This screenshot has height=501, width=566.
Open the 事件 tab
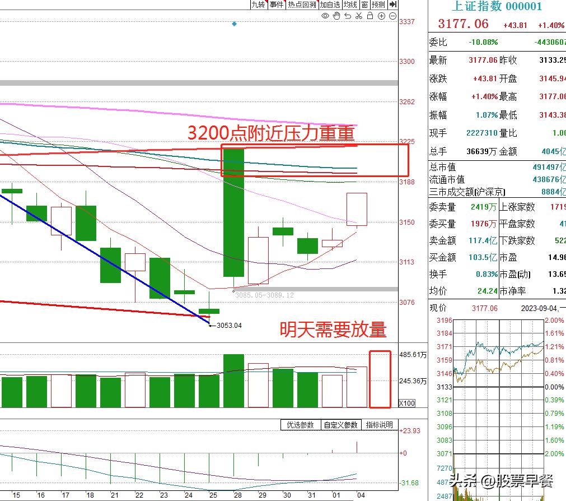pyautogui.click(x=277, y=4)
